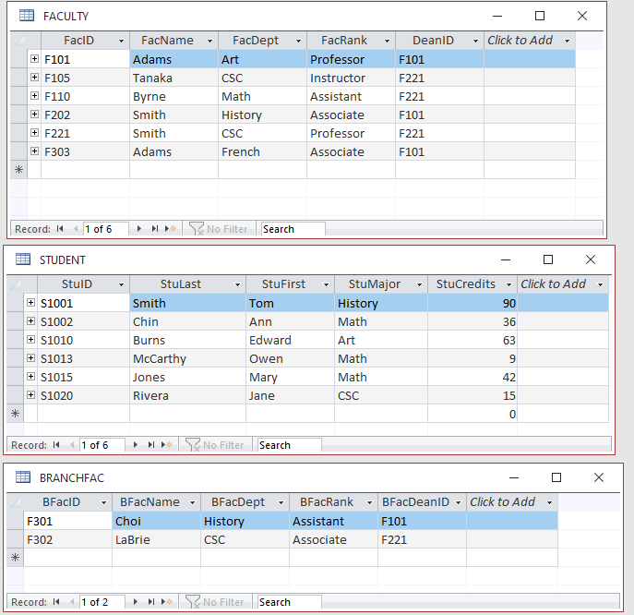Image resolution: width=634 pixels, height=615 pixels.
Task: Jump to last record in BRANCHFAC navigator
Action: click(x=150, y=602)
